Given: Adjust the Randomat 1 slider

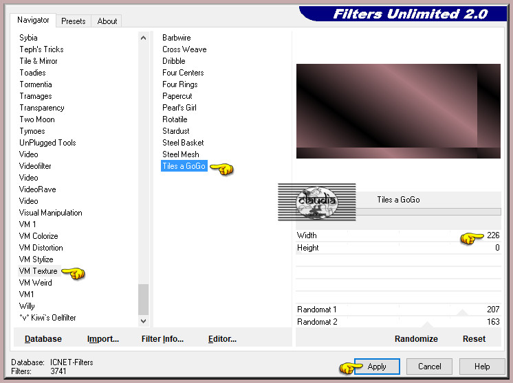Looking at the screenshot, I should pos(398,309).
